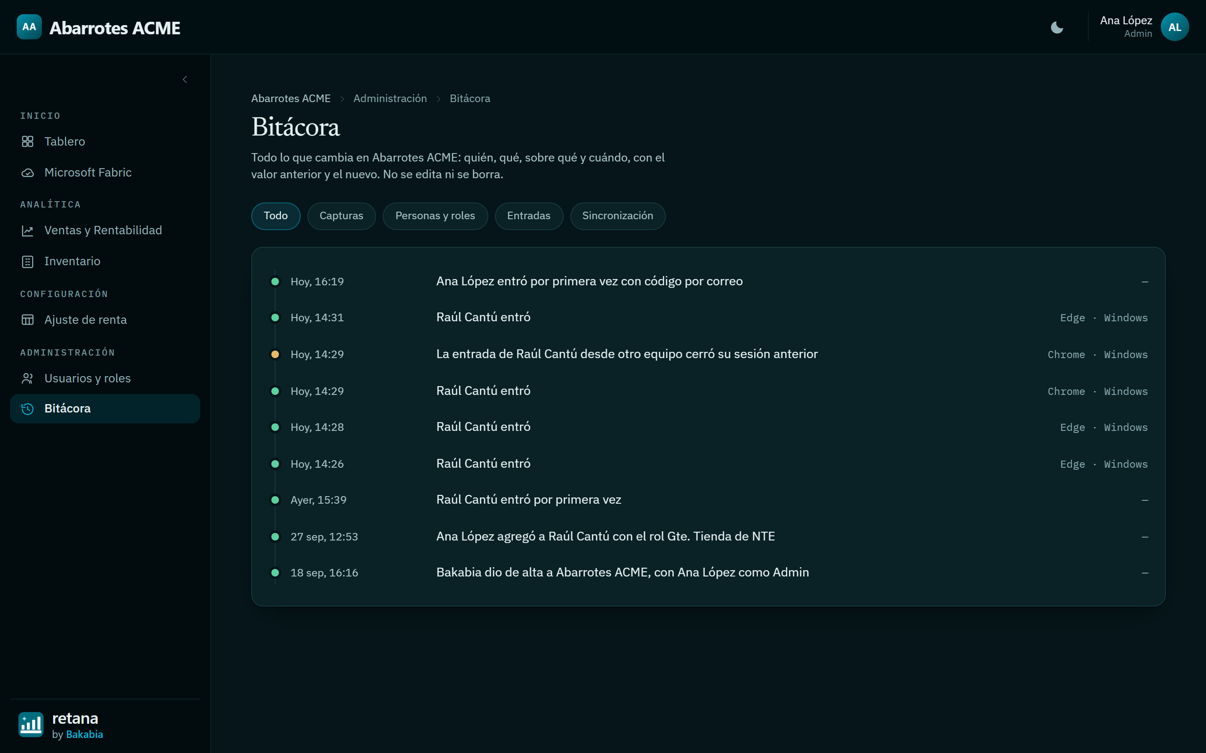Open the Inventario page
Image resolution: width=1206 pixels, height=753 pixels.
pos(105,261)
